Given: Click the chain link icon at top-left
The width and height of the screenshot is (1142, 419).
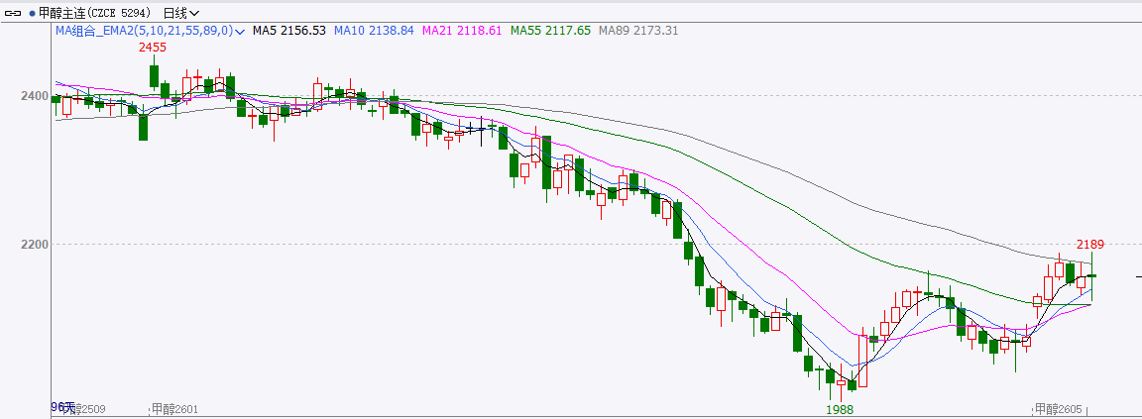Looking at the screenshot, I should (12, 13).
